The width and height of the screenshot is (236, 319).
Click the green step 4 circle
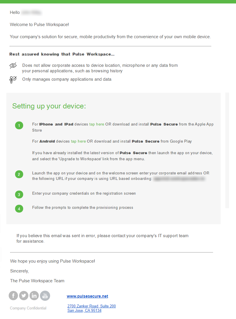[19, 209]
